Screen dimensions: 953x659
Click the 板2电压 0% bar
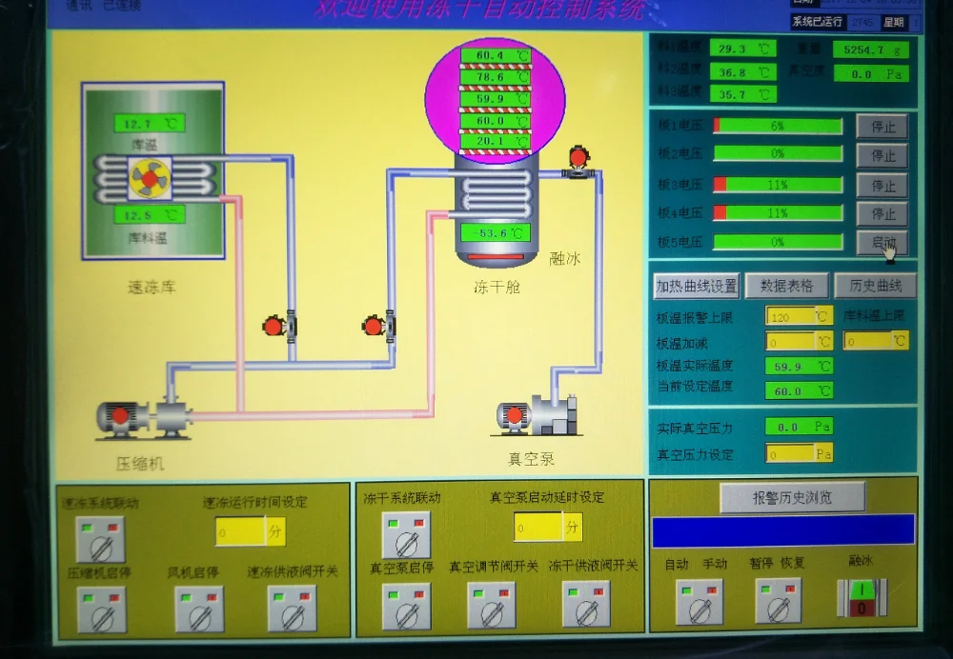[x=778, y=153]
